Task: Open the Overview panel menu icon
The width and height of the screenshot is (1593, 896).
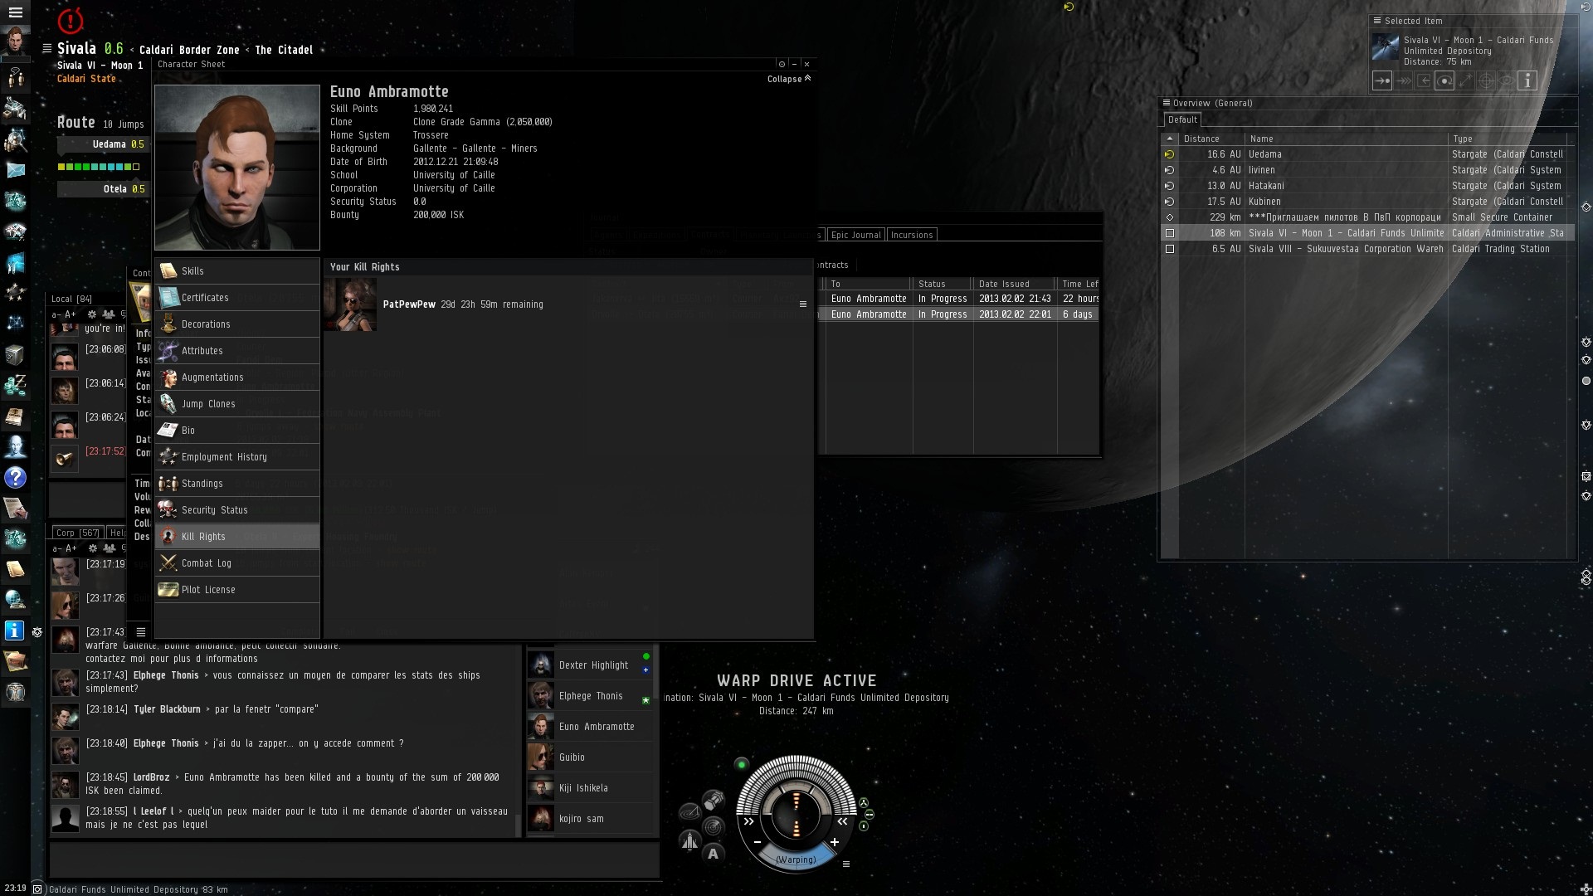Action: 1166,103
